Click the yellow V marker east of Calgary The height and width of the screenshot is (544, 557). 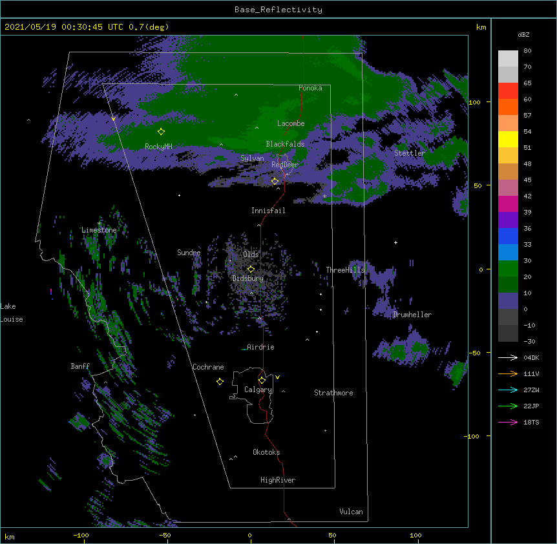pyautogui.click(x=277, y=377)
